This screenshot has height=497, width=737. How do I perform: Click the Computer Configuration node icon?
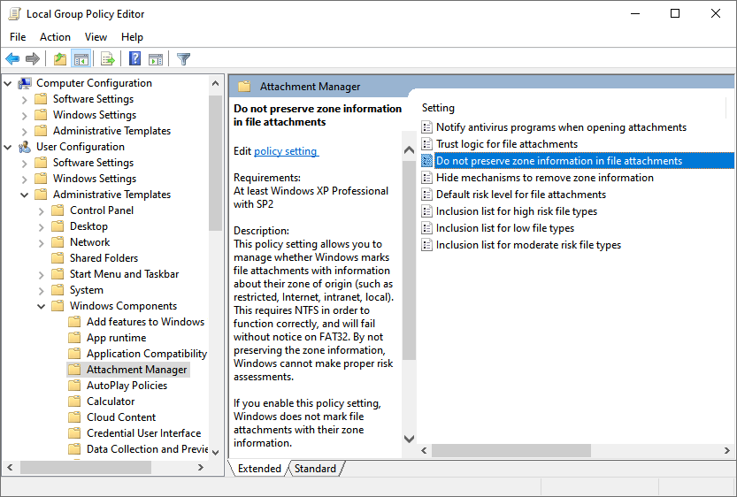(x=25, y=83)
